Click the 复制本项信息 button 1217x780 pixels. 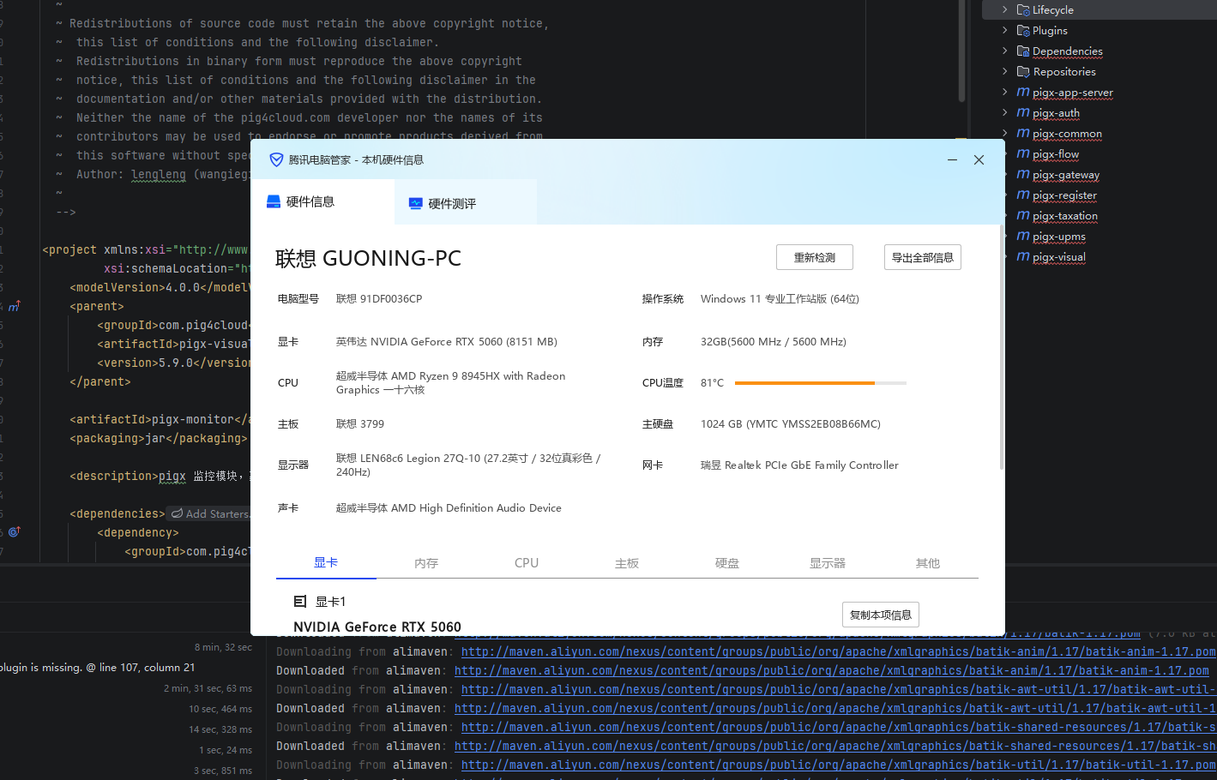(x=880, y=615)
